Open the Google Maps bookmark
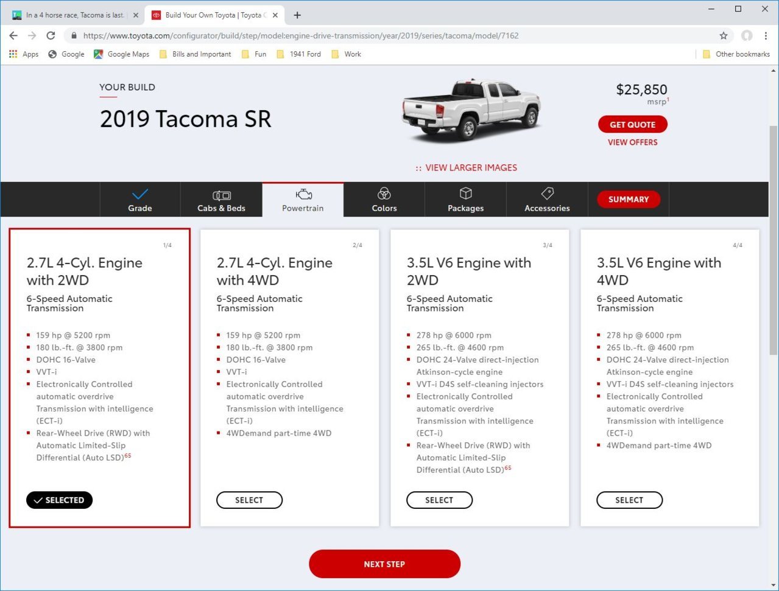 (x=122, y=54)
